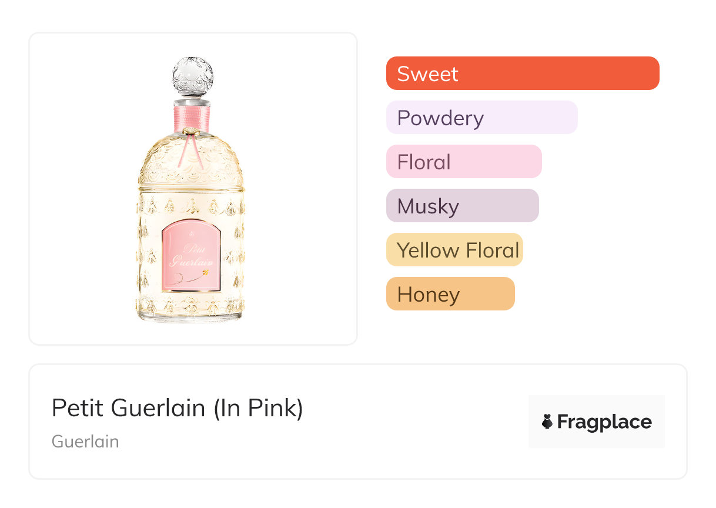The height and width of the screenshot is (508, 716).
Task: Select the Sweet accord bar
Action: [x=522, y=73]
